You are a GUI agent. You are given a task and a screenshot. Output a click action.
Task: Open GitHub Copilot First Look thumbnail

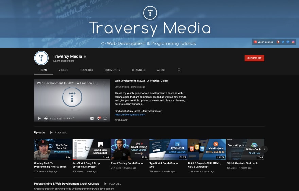pyautogui.click(x=245, y=149)
